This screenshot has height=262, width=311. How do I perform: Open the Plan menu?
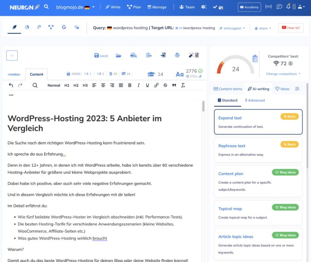[134, 7]
